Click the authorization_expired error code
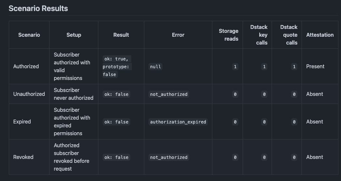Viewport: 341px width, 181px height. tap(178, 122)
